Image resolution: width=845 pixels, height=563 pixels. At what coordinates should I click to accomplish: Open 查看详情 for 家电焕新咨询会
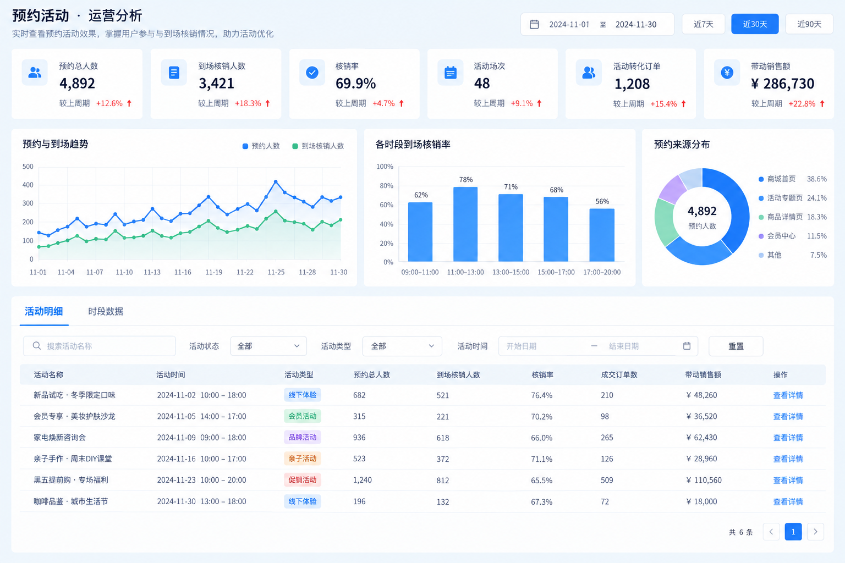click(788, 438)
